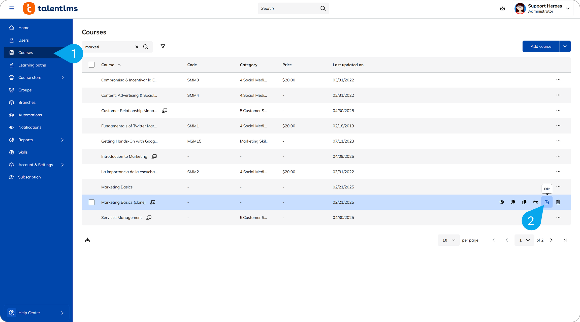Screen dimensions: 580x322
Task: Open the messages inbox
Action: point(502,8)
